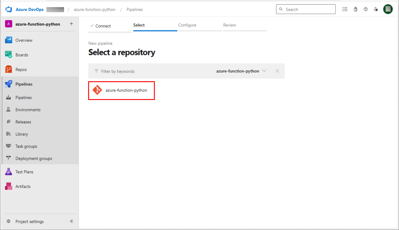Open the Artifacts icon
399x230 pixels.
9,186
